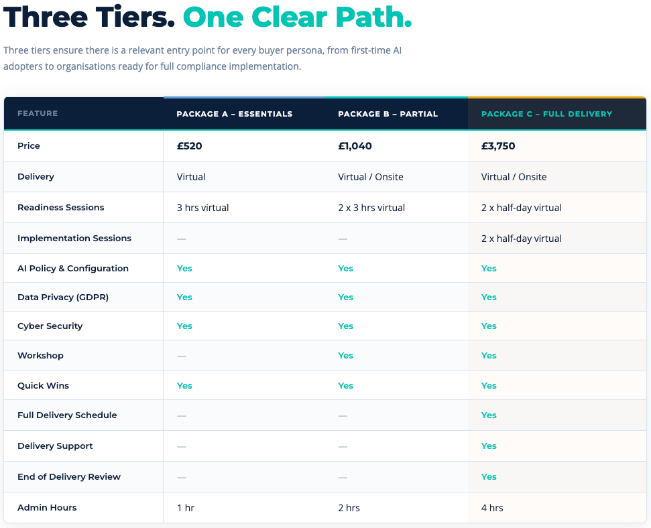
Task: Select the Package B – Partial column header
Action: [388, 114]
